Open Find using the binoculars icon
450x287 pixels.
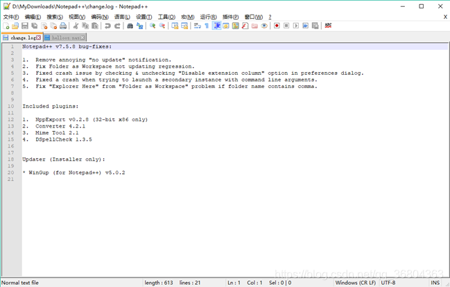pyautogui.click(x=130, y=26)
